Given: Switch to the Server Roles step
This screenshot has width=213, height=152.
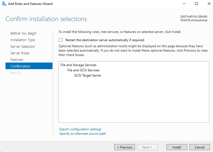Looking at the screenshot, I should (x=20, y=53).
